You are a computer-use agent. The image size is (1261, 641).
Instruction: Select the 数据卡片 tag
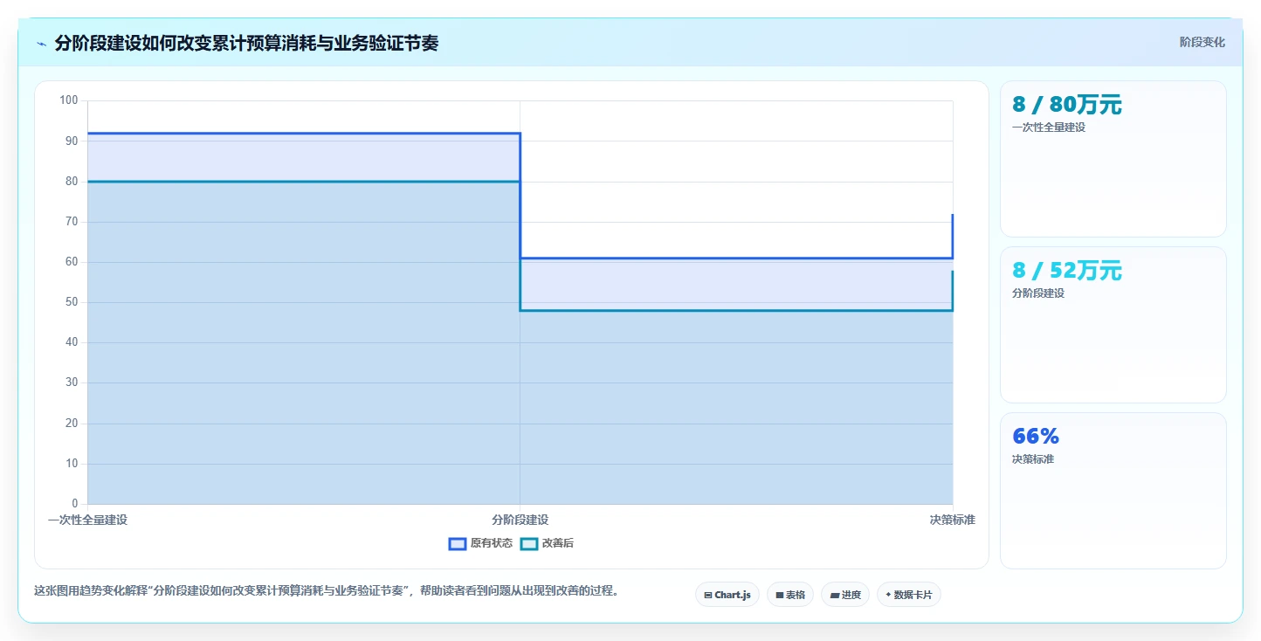pyautogui.click(x=909, y=595)
